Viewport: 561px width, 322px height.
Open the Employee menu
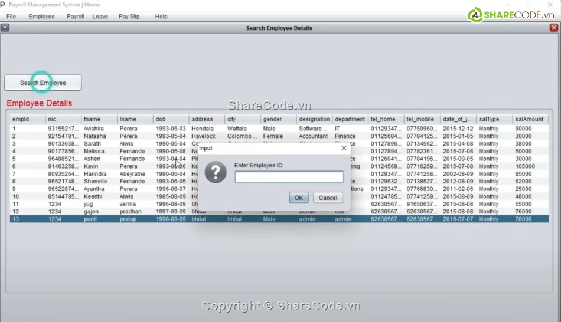(41, 17)
